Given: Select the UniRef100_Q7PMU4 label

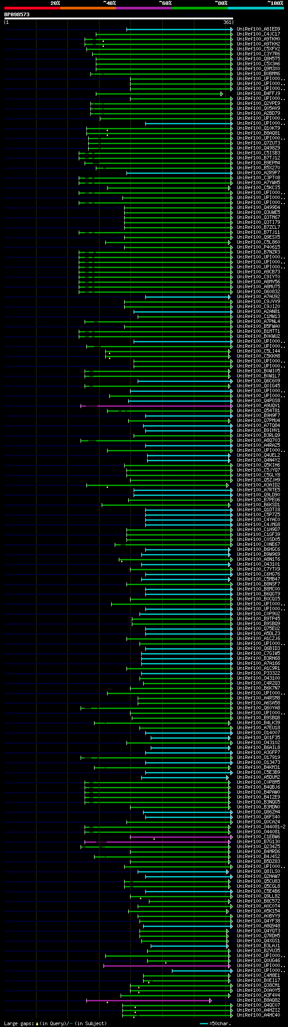Looking at the screenshot, I should (258, 421).
